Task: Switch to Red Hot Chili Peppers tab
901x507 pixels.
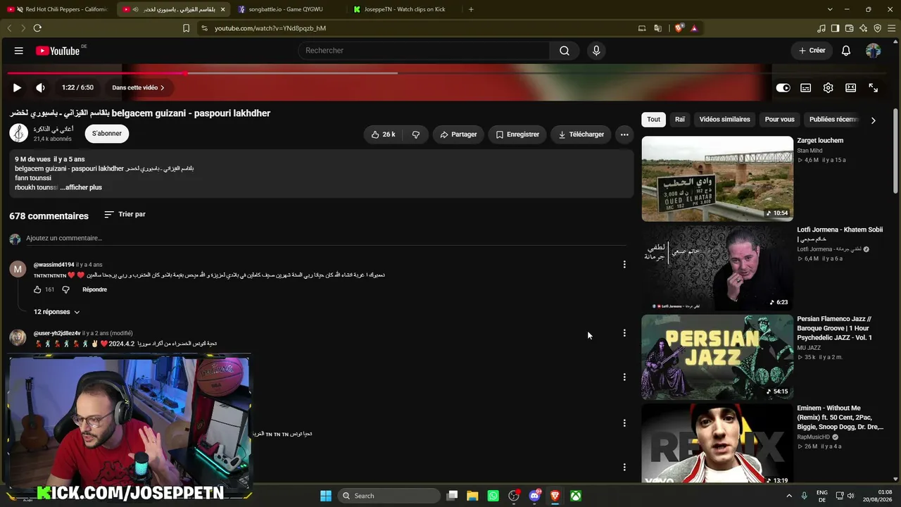Action: 59,9
